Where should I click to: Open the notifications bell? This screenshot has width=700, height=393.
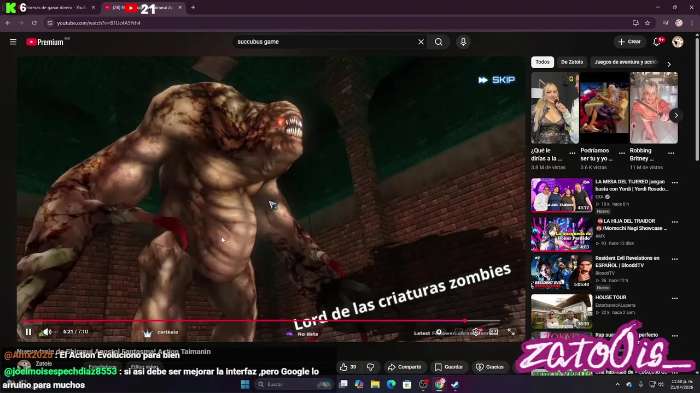[x=657, y=42]
